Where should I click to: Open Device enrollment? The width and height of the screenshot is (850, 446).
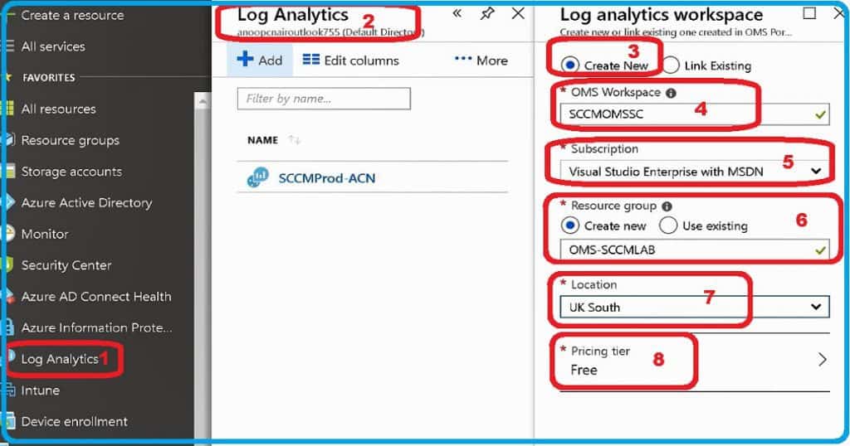click(x=74, y=422)
